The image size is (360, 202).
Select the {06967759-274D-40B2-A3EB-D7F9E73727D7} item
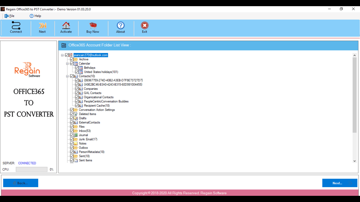[113, 80]
